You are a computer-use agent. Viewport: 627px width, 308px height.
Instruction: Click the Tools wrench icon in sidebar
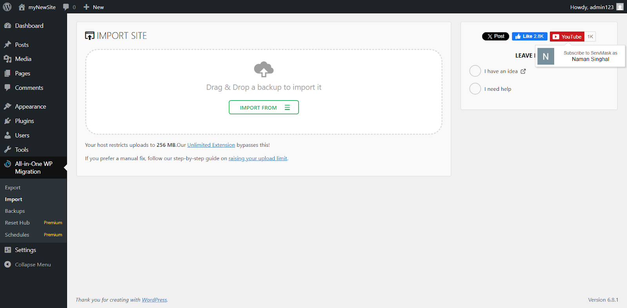(x=7, y=149)
